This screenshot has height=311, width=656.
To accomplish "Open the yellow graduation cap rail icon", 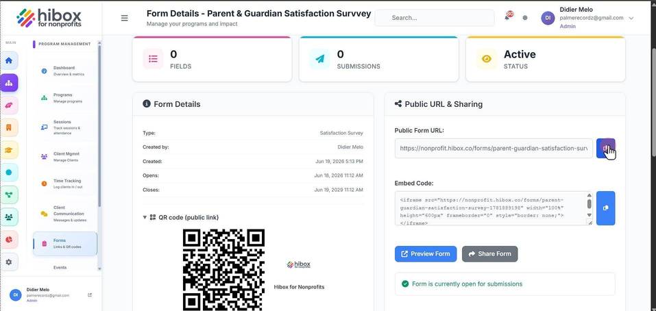I will (9, 150).
